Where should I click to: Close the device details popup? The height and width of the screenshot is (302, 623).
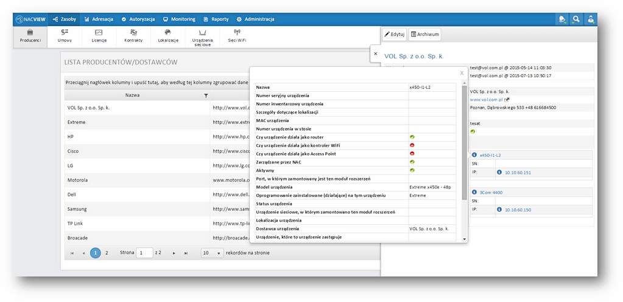point(462,73)
